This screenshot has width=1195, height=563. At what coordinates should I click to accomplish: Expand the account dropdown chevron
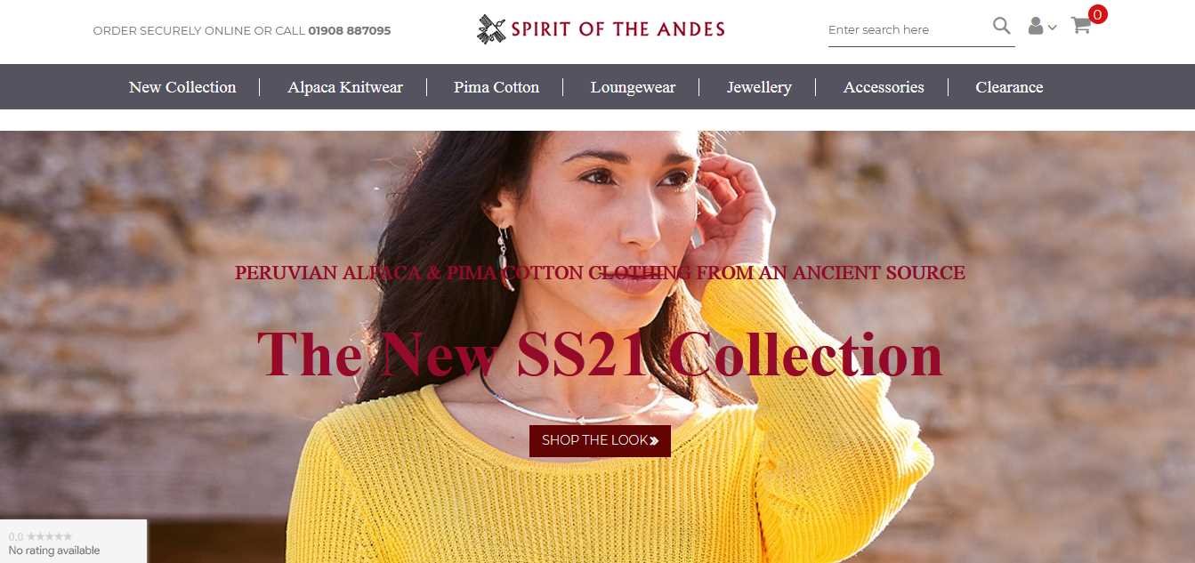1053,28
